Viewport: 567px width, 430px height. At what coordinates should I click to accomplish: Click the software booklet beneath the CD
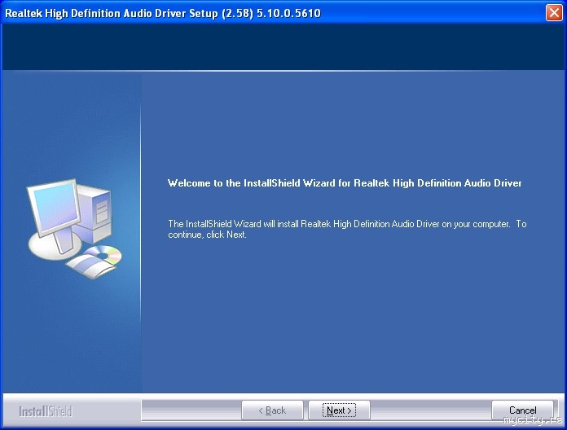pyautogui.click(x=90, y=266)
